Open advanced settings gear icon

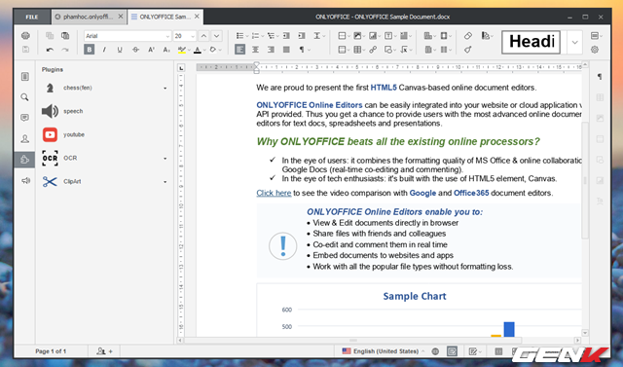(595, 50)
